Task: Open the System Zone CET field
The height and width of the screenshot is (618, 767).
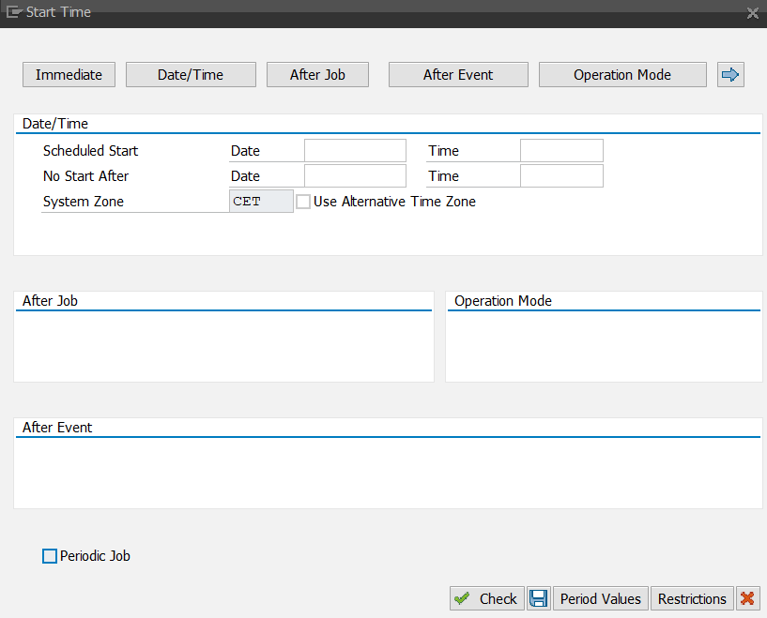Action: coord(260,201)
